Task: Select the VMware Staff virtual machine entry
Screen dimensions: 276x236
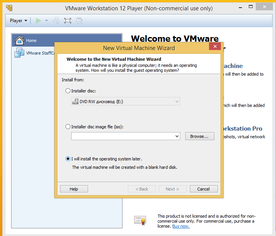Action: pos(34,53)
